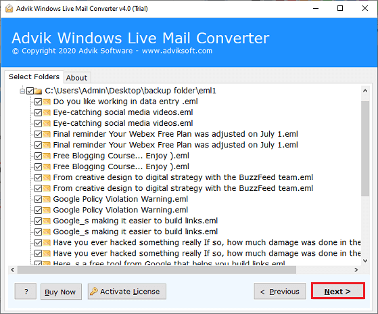Click the Next > button
The height and width of the screenshot is (314, 378).
pos(337,292)
